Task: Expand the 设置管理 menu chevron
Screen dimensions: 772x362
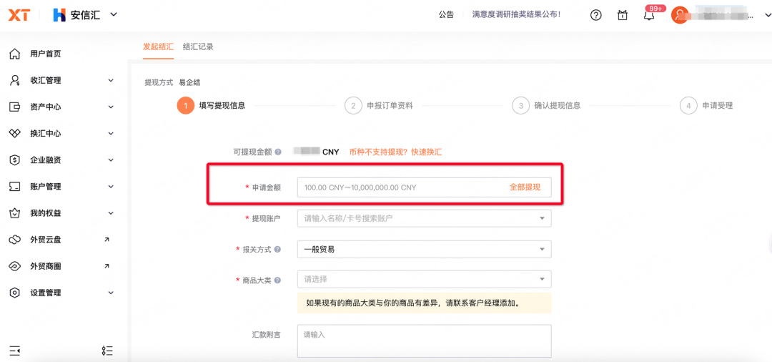Action: click(x=111, y=293)
